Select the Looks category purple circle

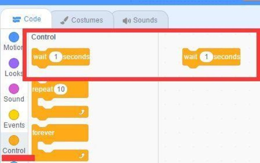coord(14,63)
